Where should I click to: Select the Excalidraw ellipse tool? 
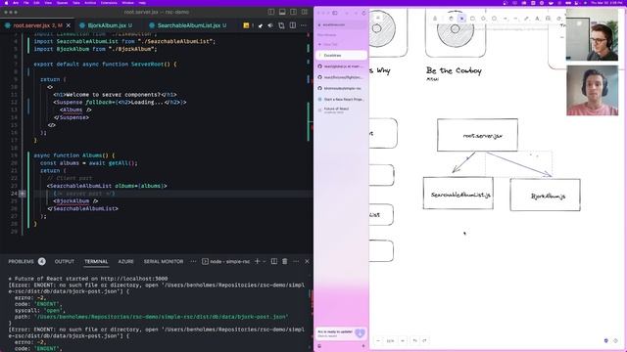point(494,19)
